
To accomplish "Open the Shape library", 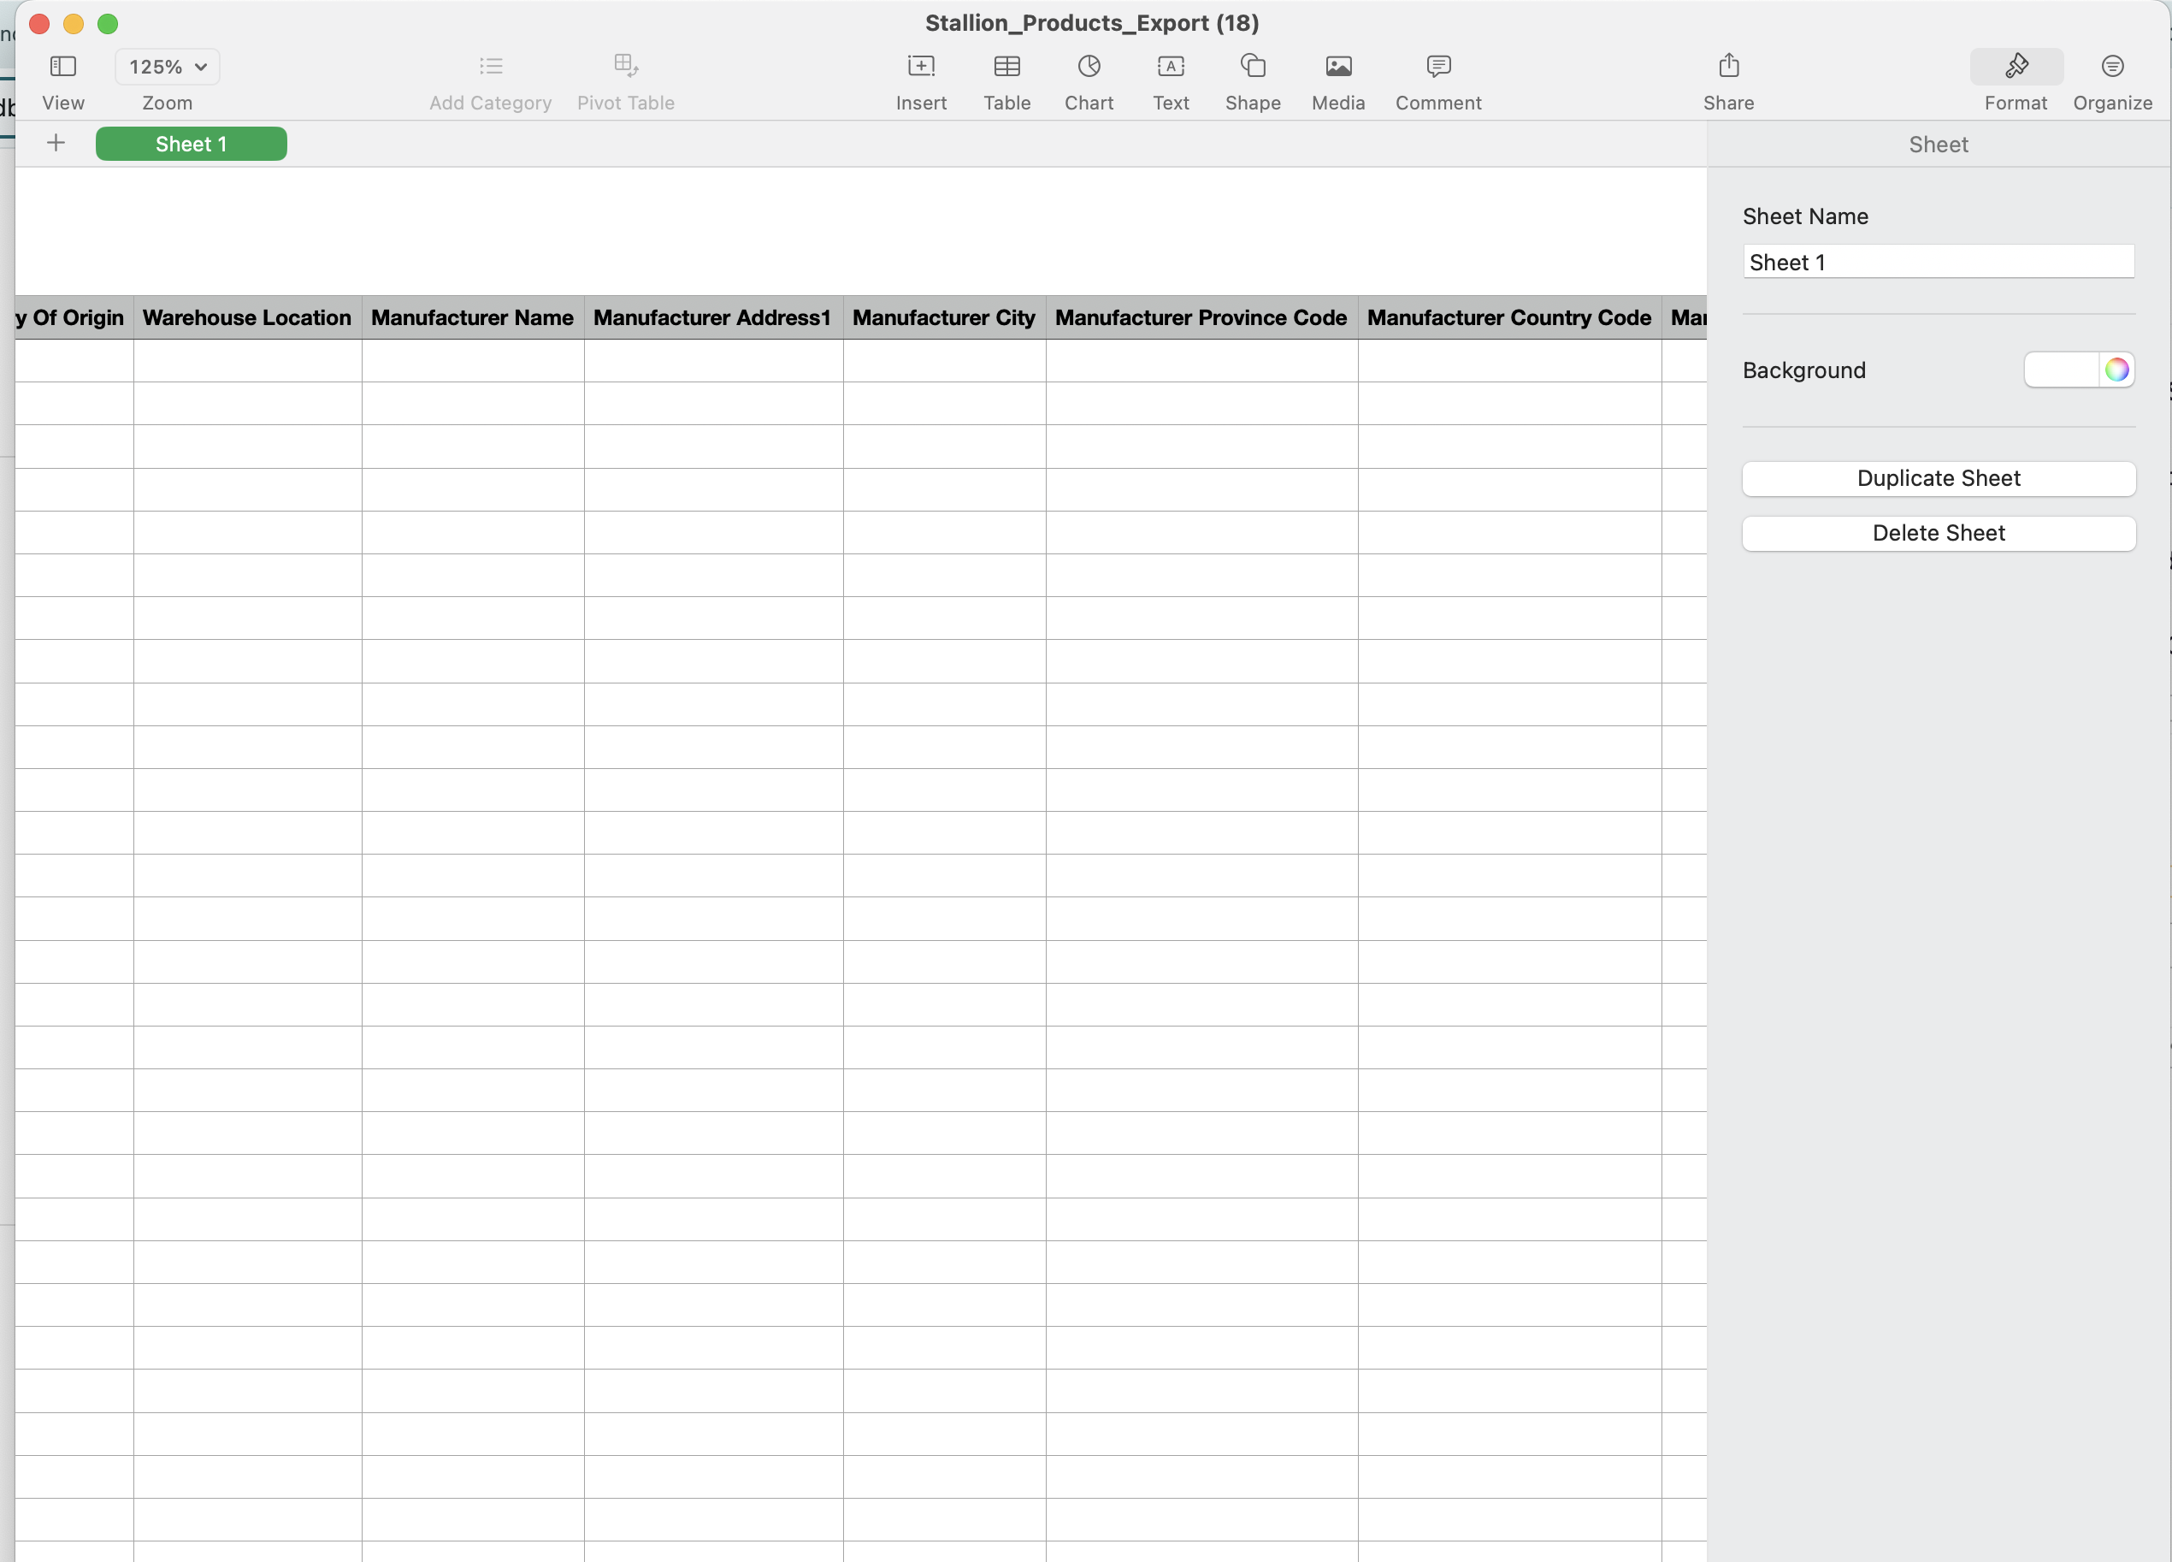I will [1253, 66].
